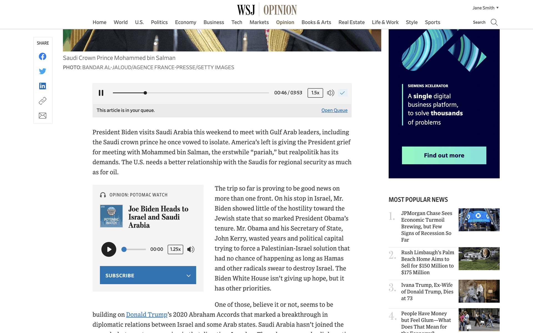The image size is (533, 333).
Task: Open Jane Smith account dropdown
Action: 486,8
